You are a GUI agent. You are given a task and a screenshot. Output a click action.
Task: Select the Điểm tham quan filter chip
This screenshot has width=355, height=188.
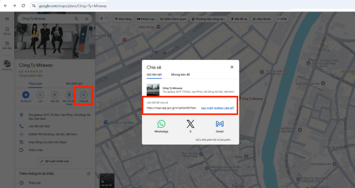[173, 19]
